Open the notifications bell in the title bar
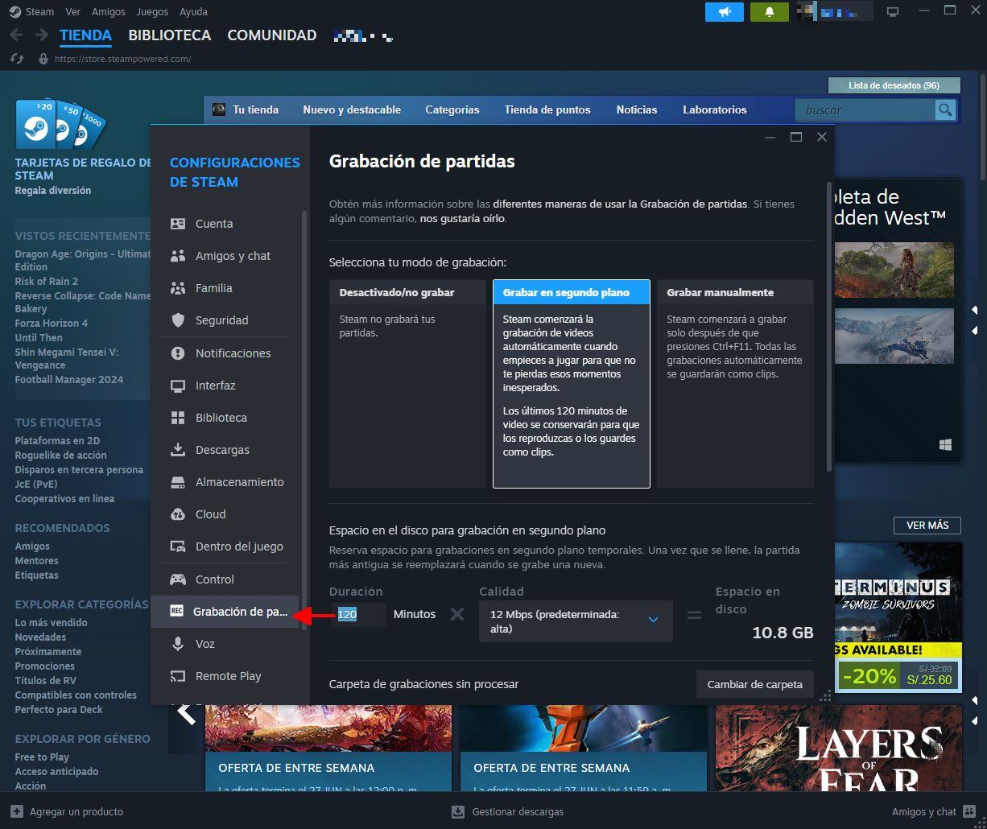 769,12
